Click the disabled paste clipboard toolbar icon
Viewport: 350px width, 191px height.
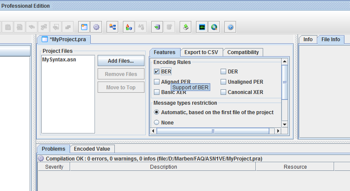[x=8, y=27]
